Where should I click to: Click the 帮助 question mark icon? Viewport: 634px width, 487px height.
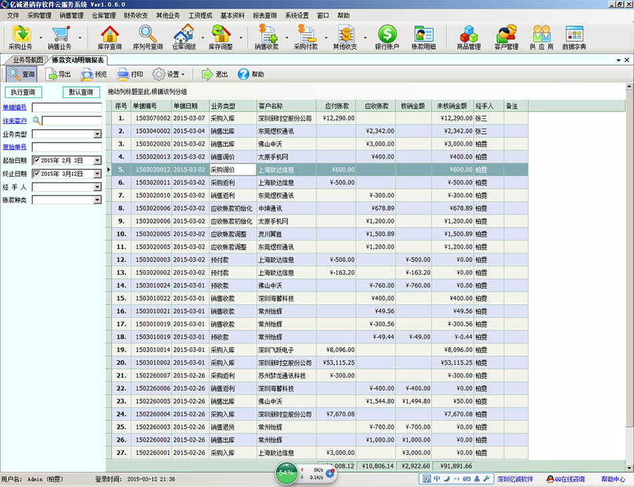[244, 74]
